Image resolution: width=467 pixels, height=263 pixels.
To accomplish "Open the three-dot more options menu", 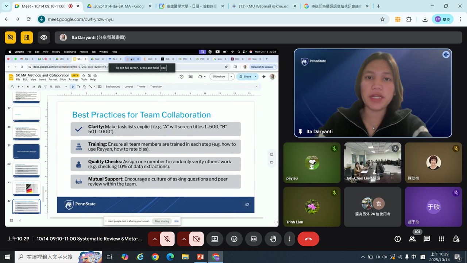I will [290, 239].
